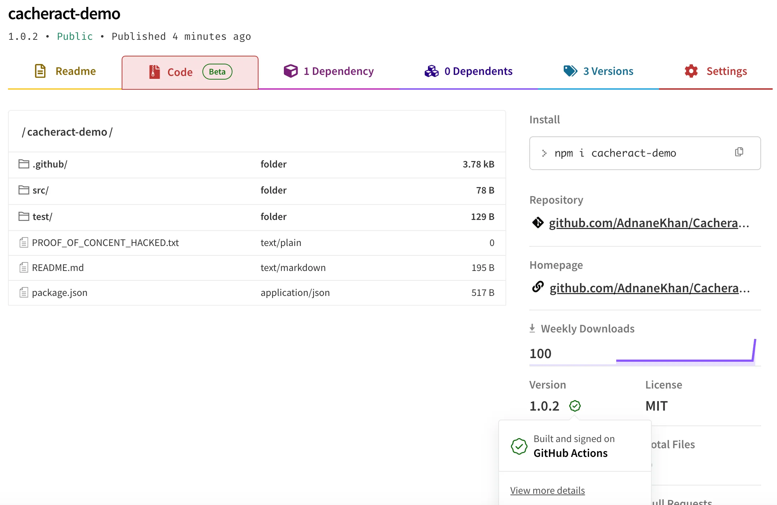Click the Settings gear icon
The image size is (777, 505).
click(x=691, y=71)
